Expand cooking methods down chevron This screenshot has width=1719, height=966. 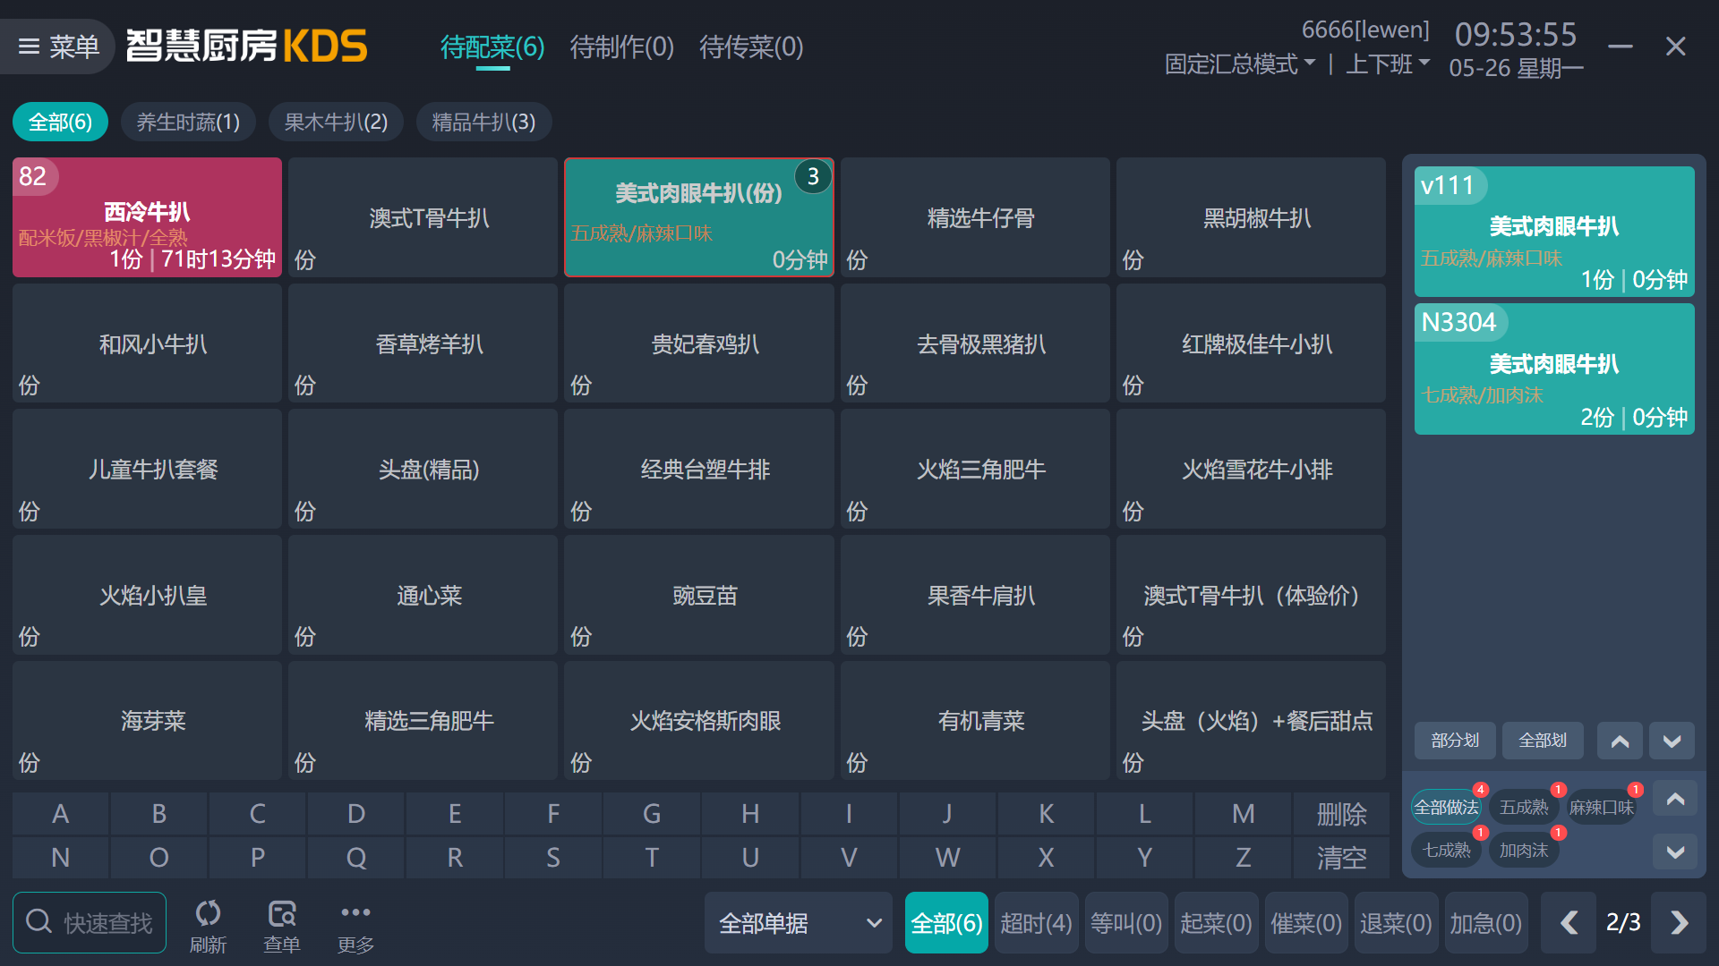[1675, 852]
